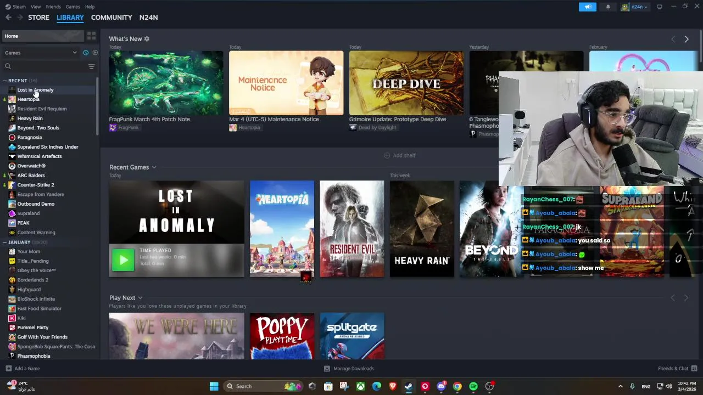The image size is (703, 395).
Task: Open Spotify from taskbar
Action: tap(473, 386)
